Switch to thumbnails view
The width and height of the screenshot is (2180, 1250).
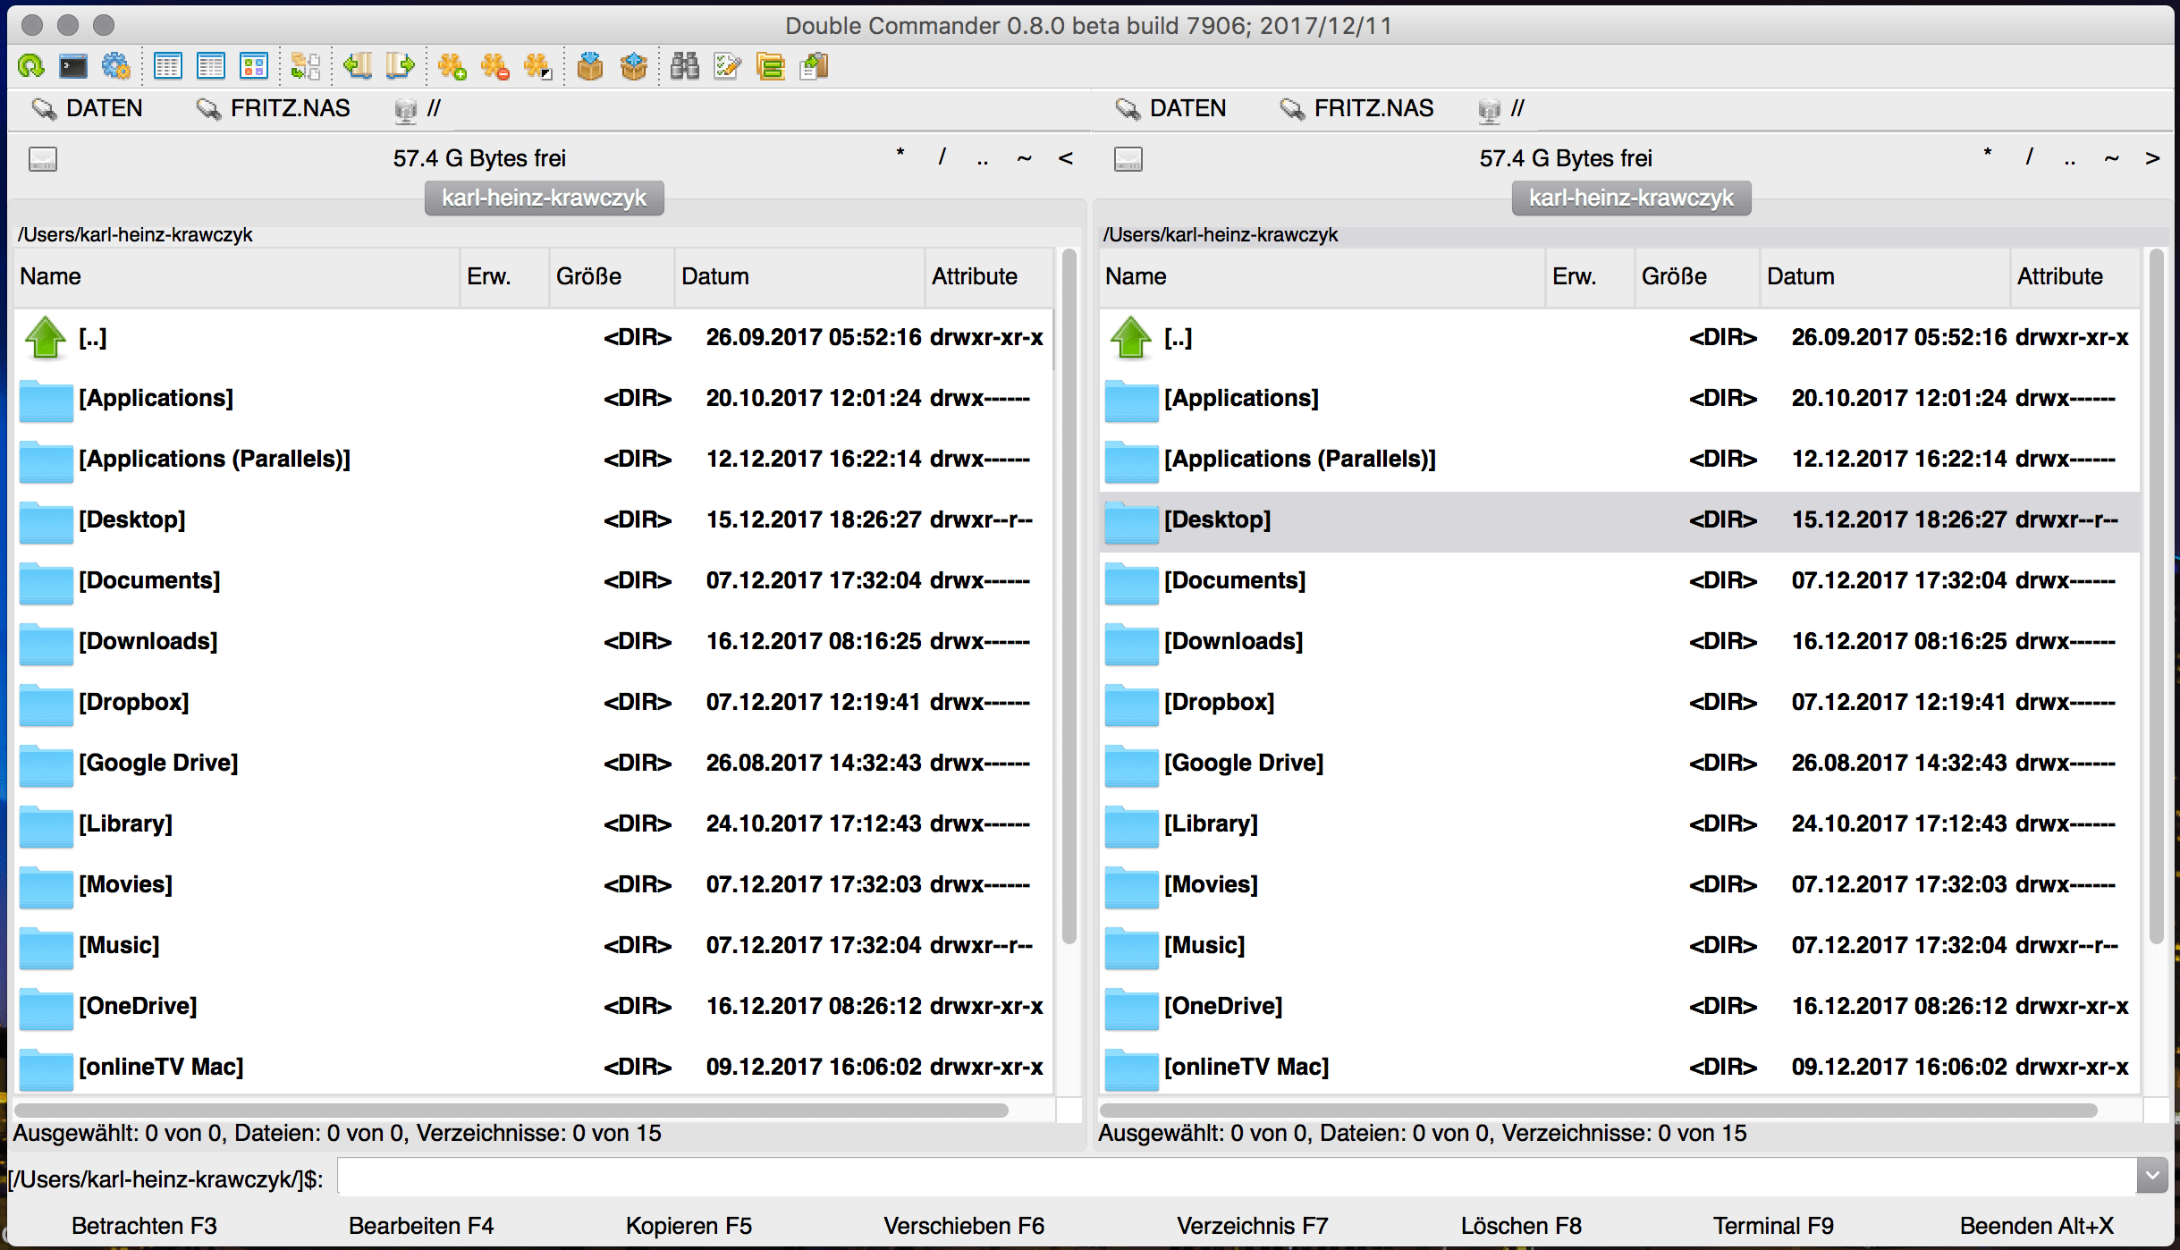coord(254,65)
